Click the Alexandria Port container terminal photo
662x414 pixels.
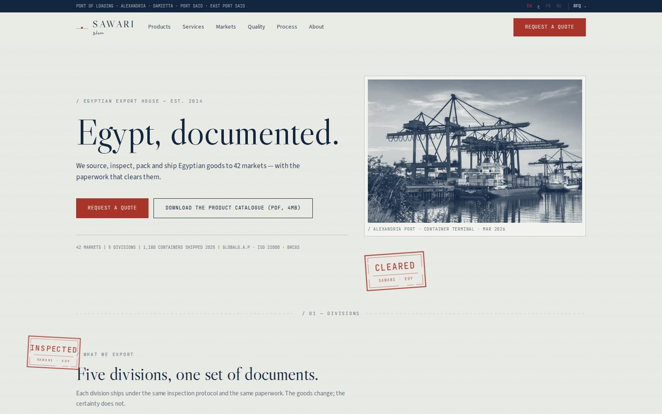click(x=475, y=151)
